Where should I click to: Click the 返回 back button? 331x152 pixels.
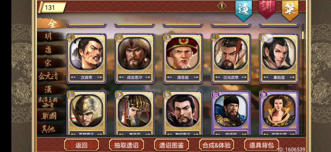point(81,145)
